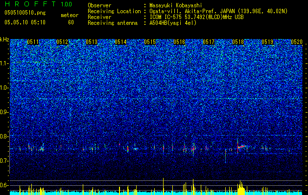
Task: Click the meteor count label
Action: 70,15
